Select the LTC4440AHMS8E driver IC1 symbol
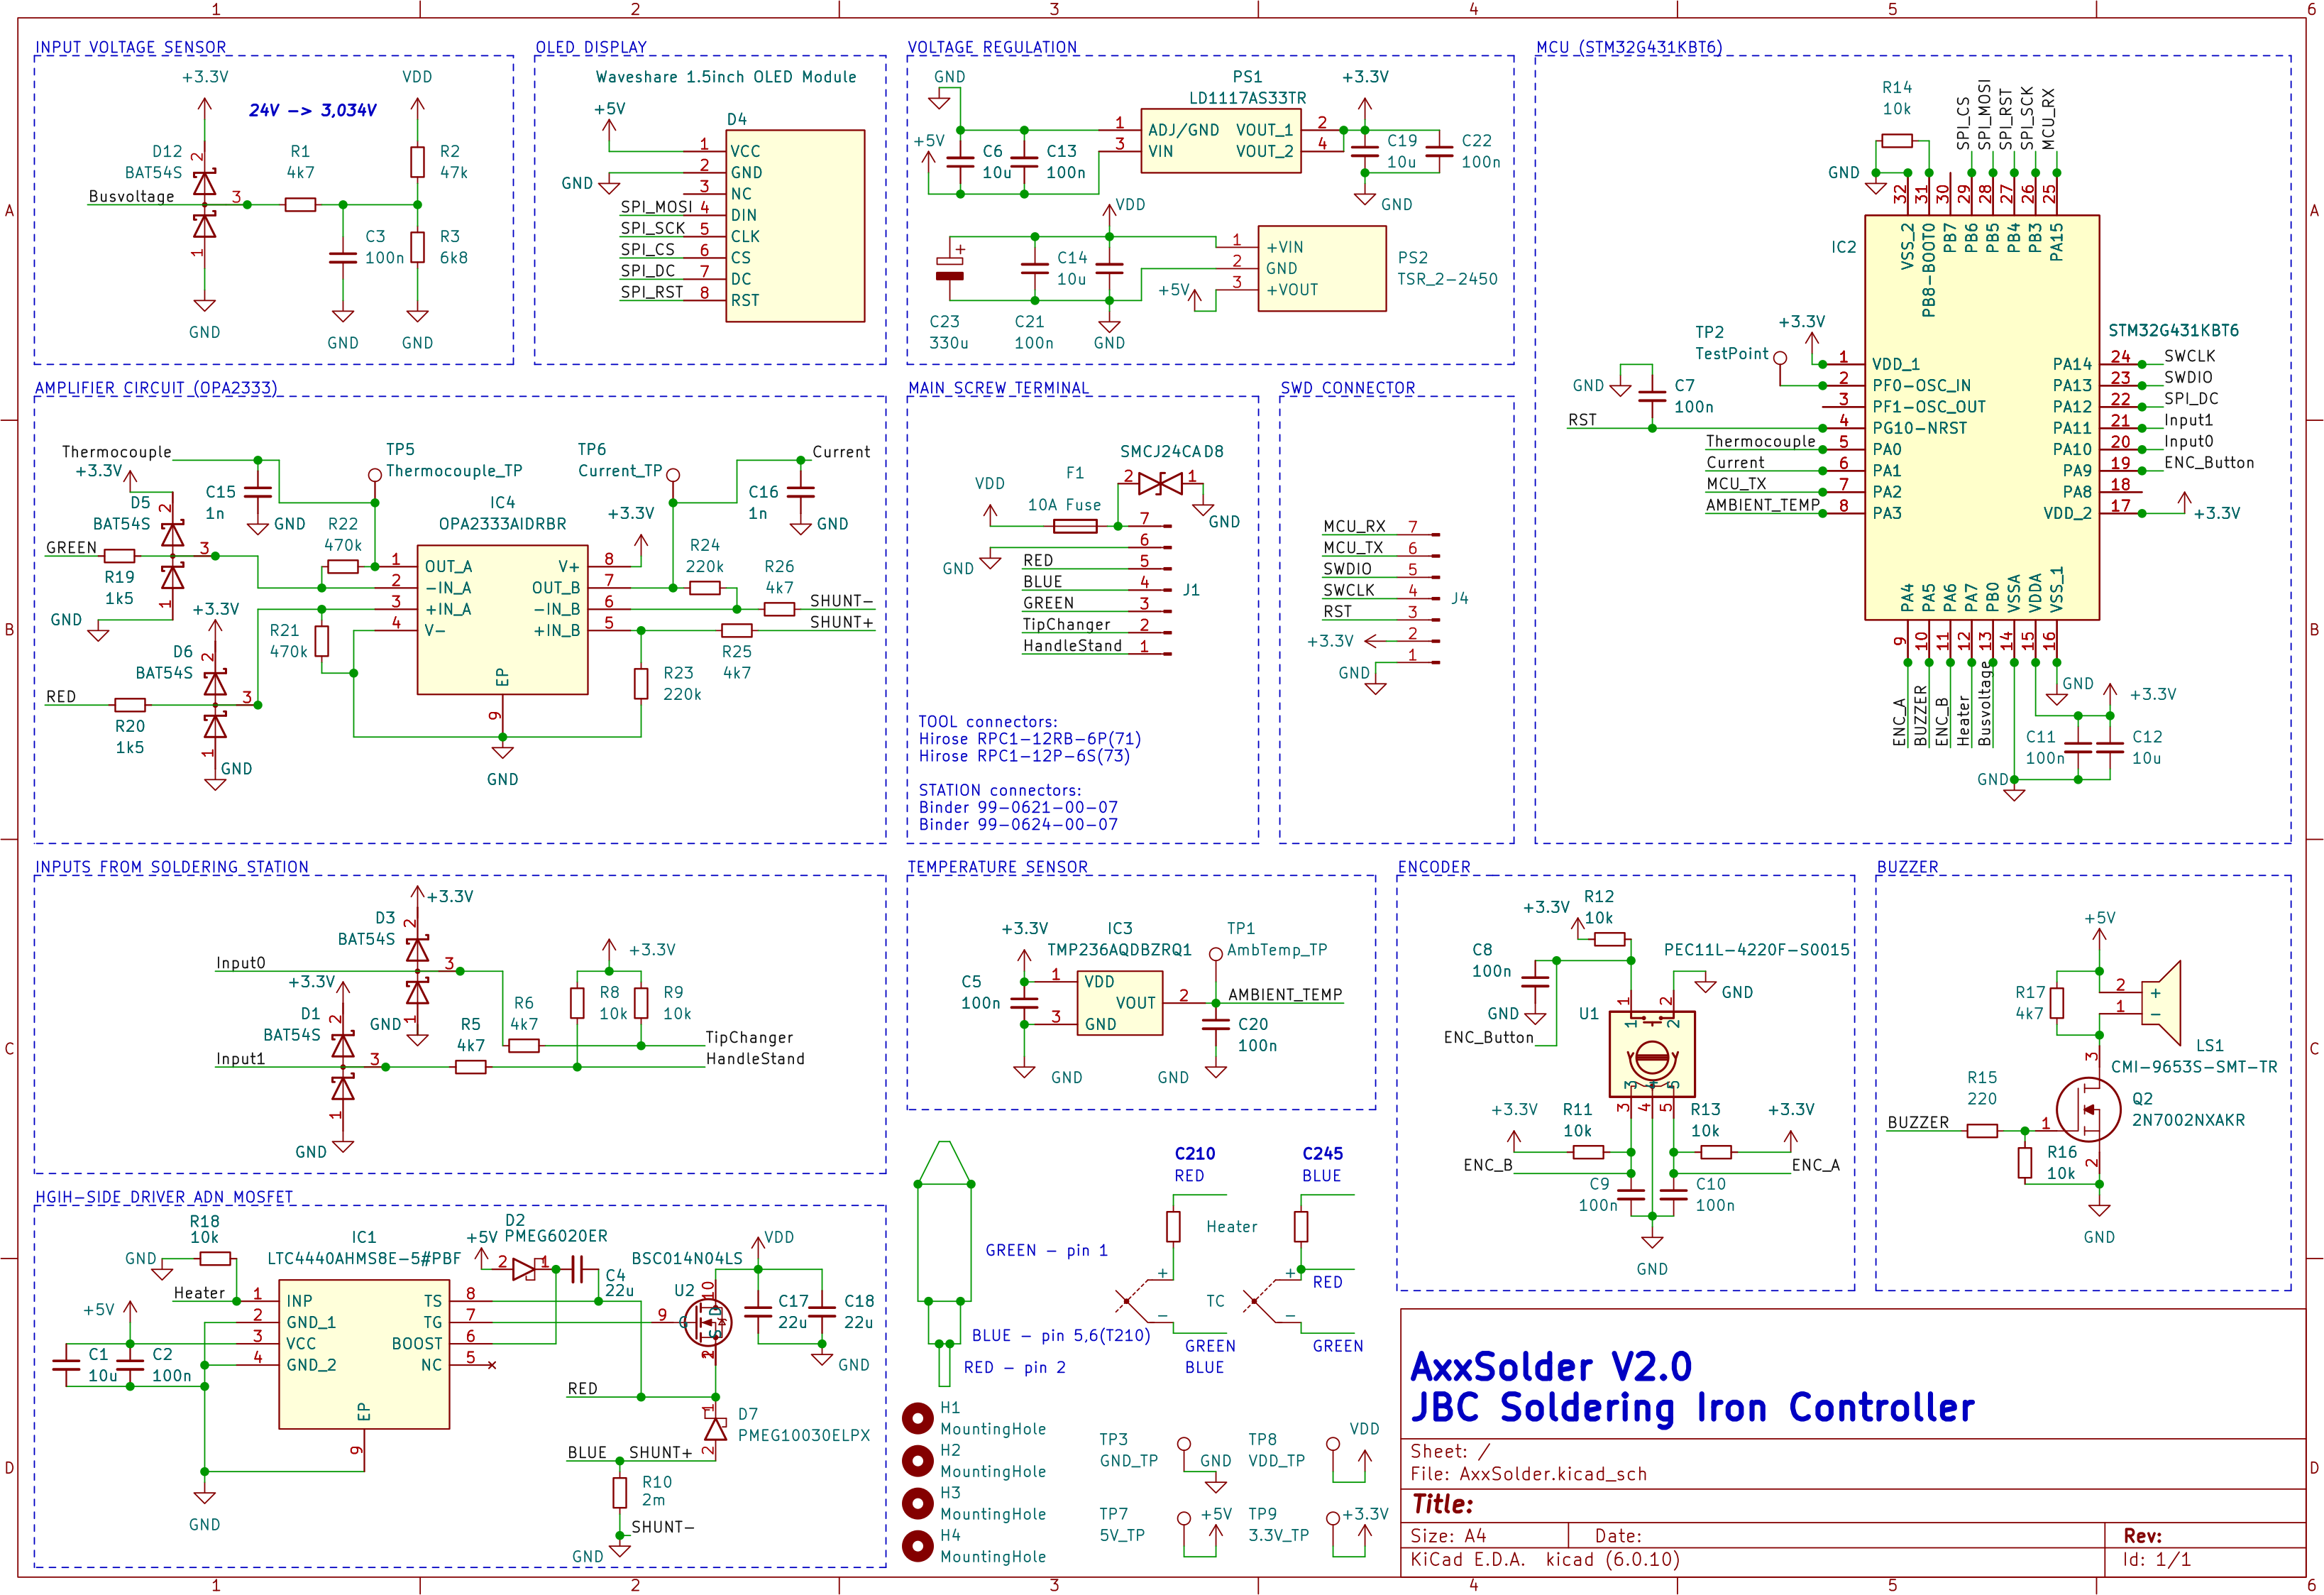The width and height of the screenshot is (2324, 1595). click(364, 1354)
